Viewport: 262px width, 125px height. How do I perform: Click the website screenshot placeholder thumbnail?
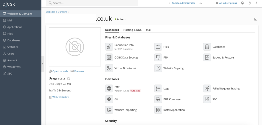(75, 47)
